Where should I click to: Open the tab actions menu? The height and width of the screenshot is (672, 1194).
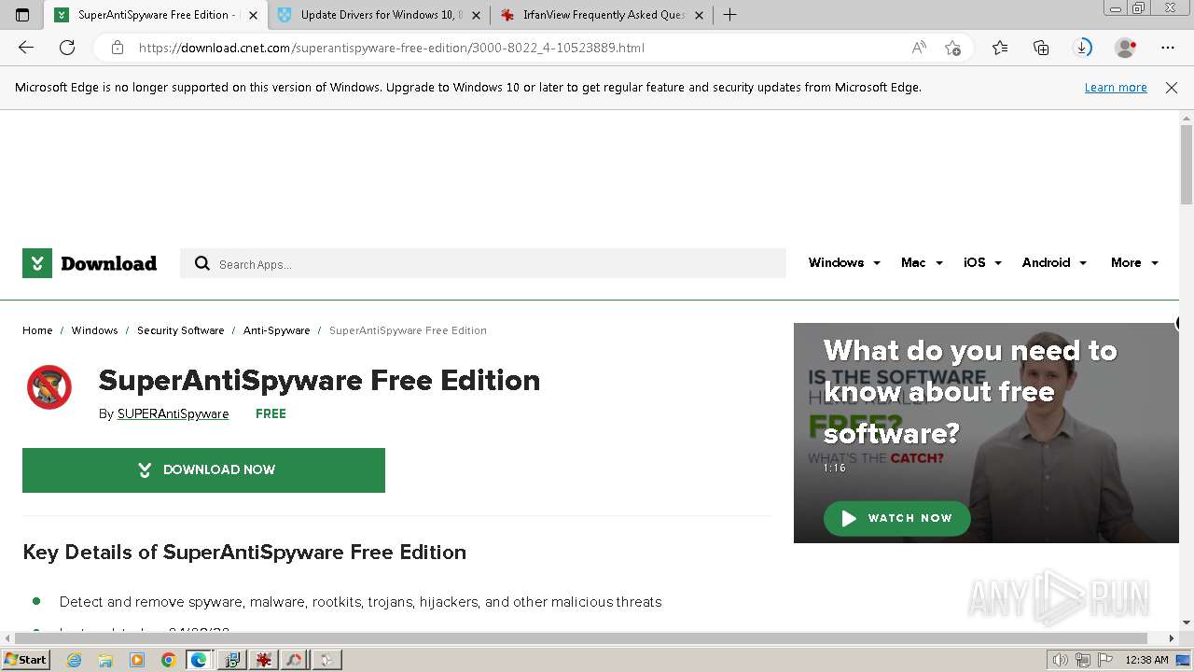22,15
